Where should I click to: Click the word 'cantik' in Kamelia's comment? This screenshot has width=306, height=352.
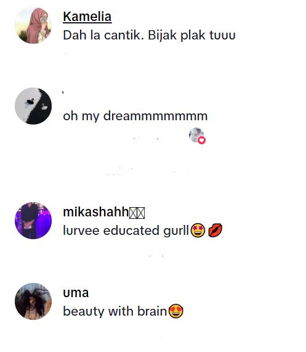(x=124, y=35)
